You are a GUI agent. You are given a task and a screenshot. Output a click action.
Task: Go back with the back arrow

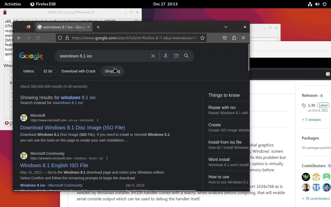pos(19,38)
